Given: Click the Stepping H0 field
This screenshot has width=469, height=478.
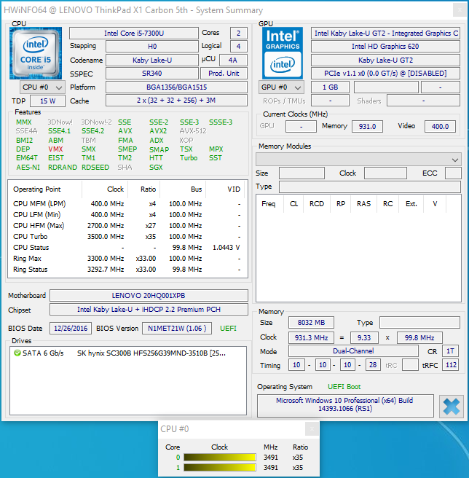Looking at the screenshot, I should tap(152, 47).
